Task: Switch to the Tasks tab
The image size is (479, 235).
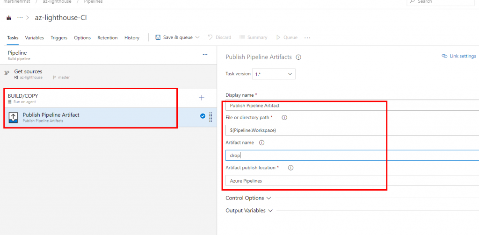Action: [13, 38]
